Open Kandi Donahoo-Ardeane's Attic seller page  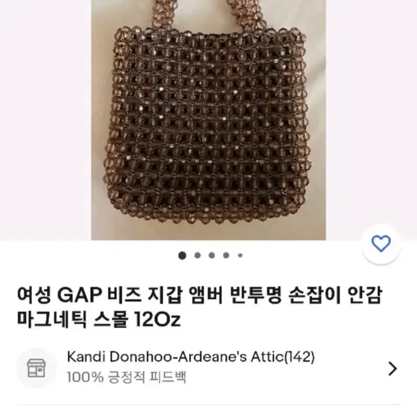click(x=176, y=357)
